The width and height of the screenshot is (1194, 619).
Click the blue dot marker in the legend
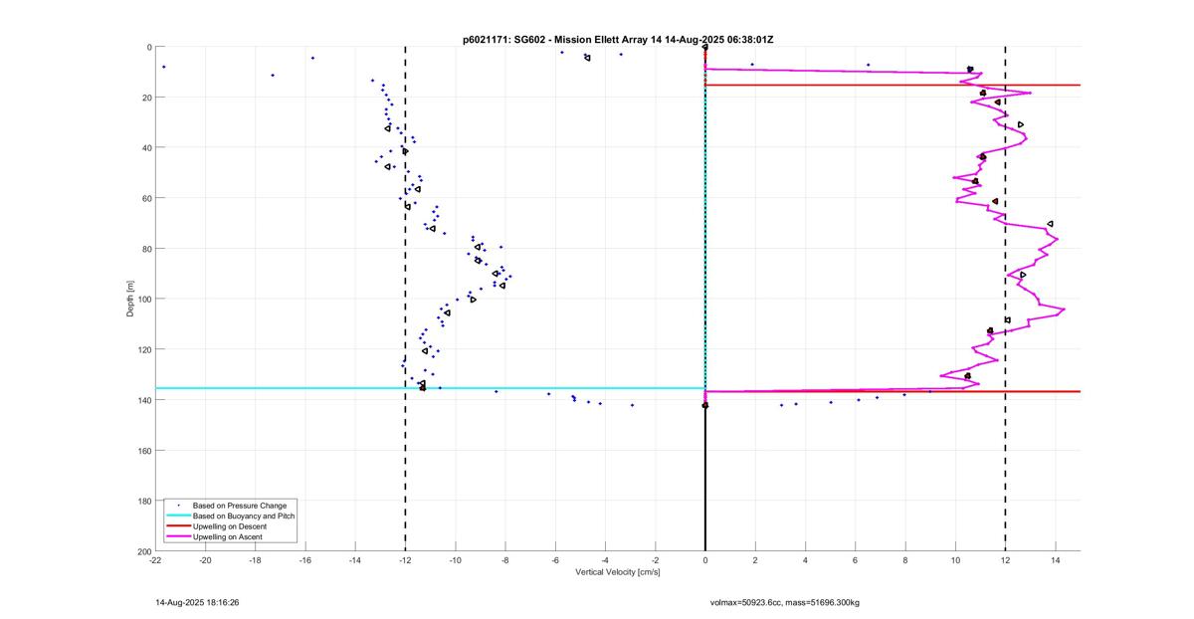point(178,506)
